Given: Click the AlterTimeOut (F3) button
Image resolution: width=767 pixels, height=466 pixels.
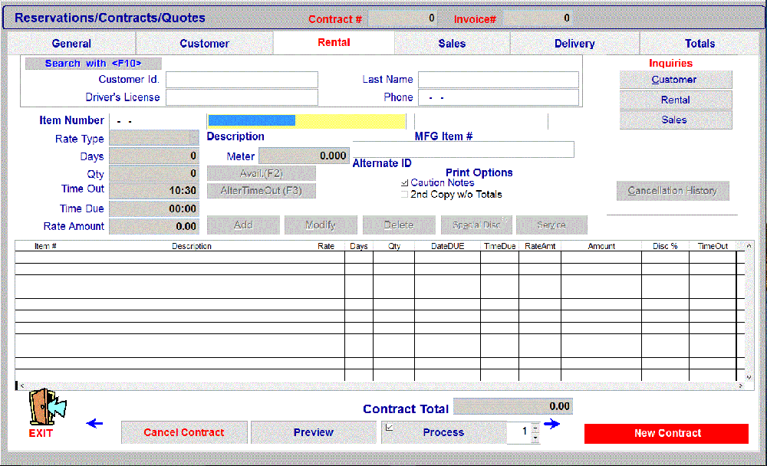Looking at the screenshot, I should click(262, 191).
